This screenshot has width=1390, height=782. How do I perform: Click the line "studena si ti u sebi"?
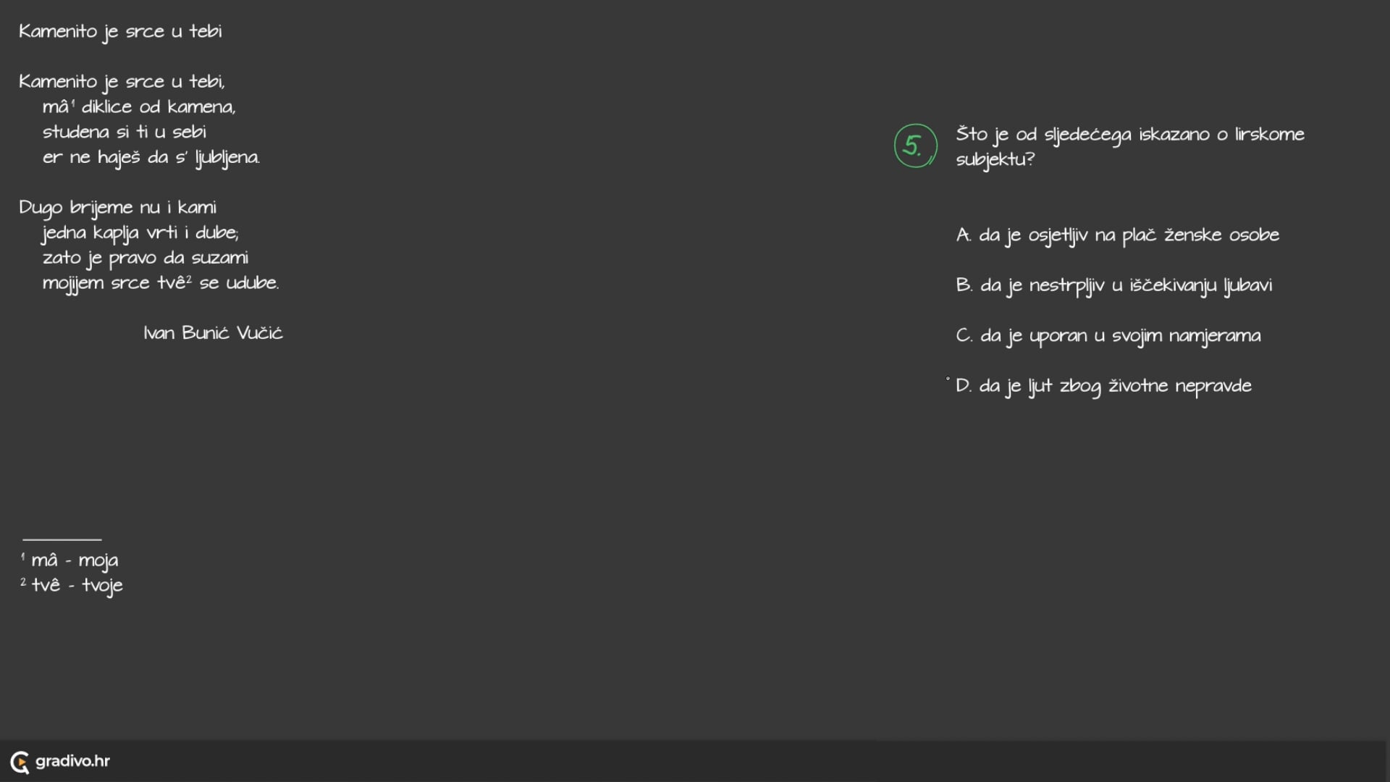click(x=125, y=132)
